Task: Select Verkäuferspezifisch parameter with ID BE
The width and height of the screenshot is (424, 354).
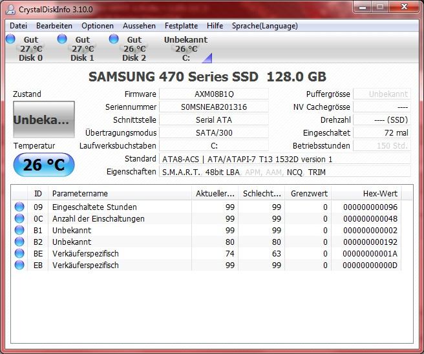Action: point(207,253)
